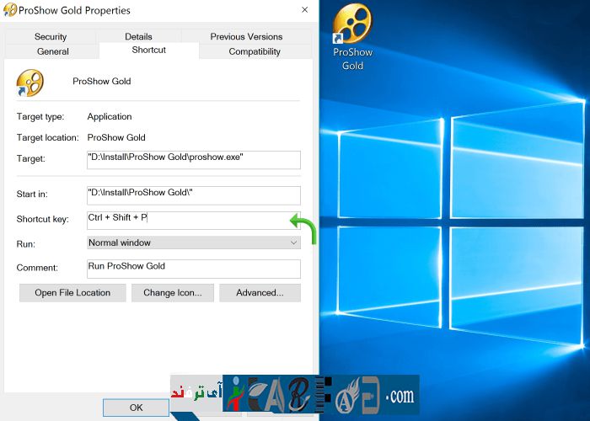Confirm changes with the OK button
This screenshot has width=590, height=421.
click(x=136, y=408)
